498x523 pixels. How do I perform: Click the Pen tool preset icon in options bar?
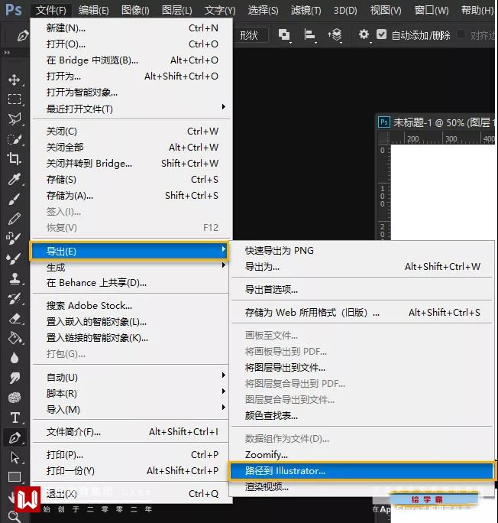click(22, 36)
